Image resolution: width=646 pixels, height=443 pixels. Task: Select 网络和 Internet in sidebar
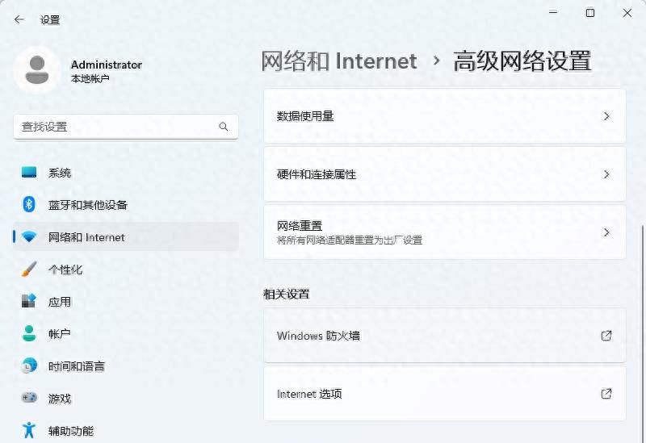[126, 236]
